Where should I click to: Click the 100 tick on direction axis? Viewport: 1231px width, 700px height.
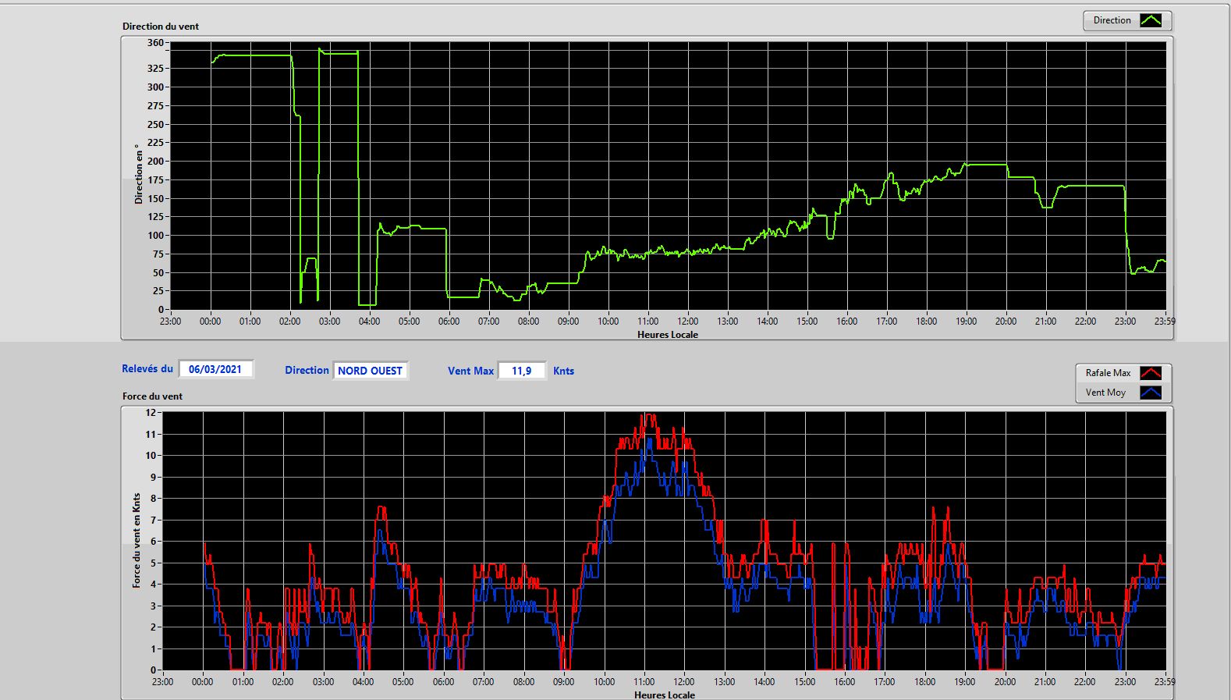(x=155, y=236)
